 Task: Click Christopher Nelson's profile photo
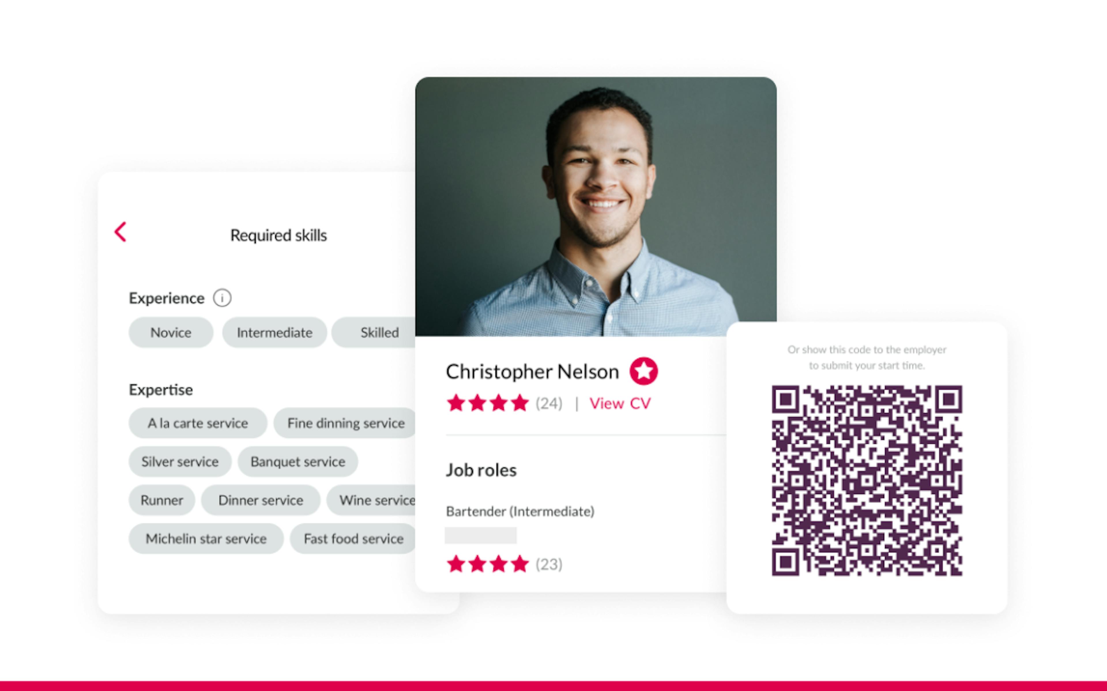[x=596, y=206]
